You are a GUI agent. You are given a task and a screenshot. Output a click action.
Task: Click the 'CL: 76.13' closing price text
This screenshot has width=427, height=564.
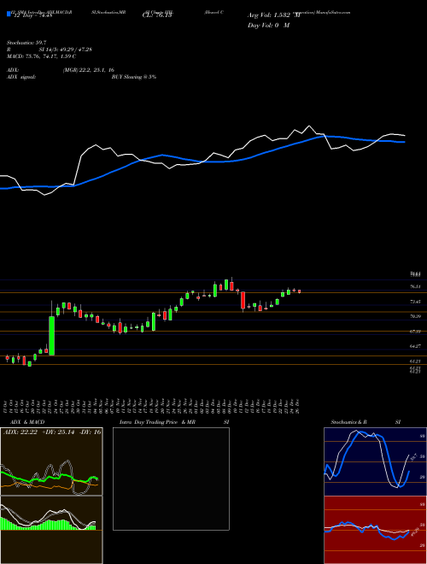click(x=157, y=15)
